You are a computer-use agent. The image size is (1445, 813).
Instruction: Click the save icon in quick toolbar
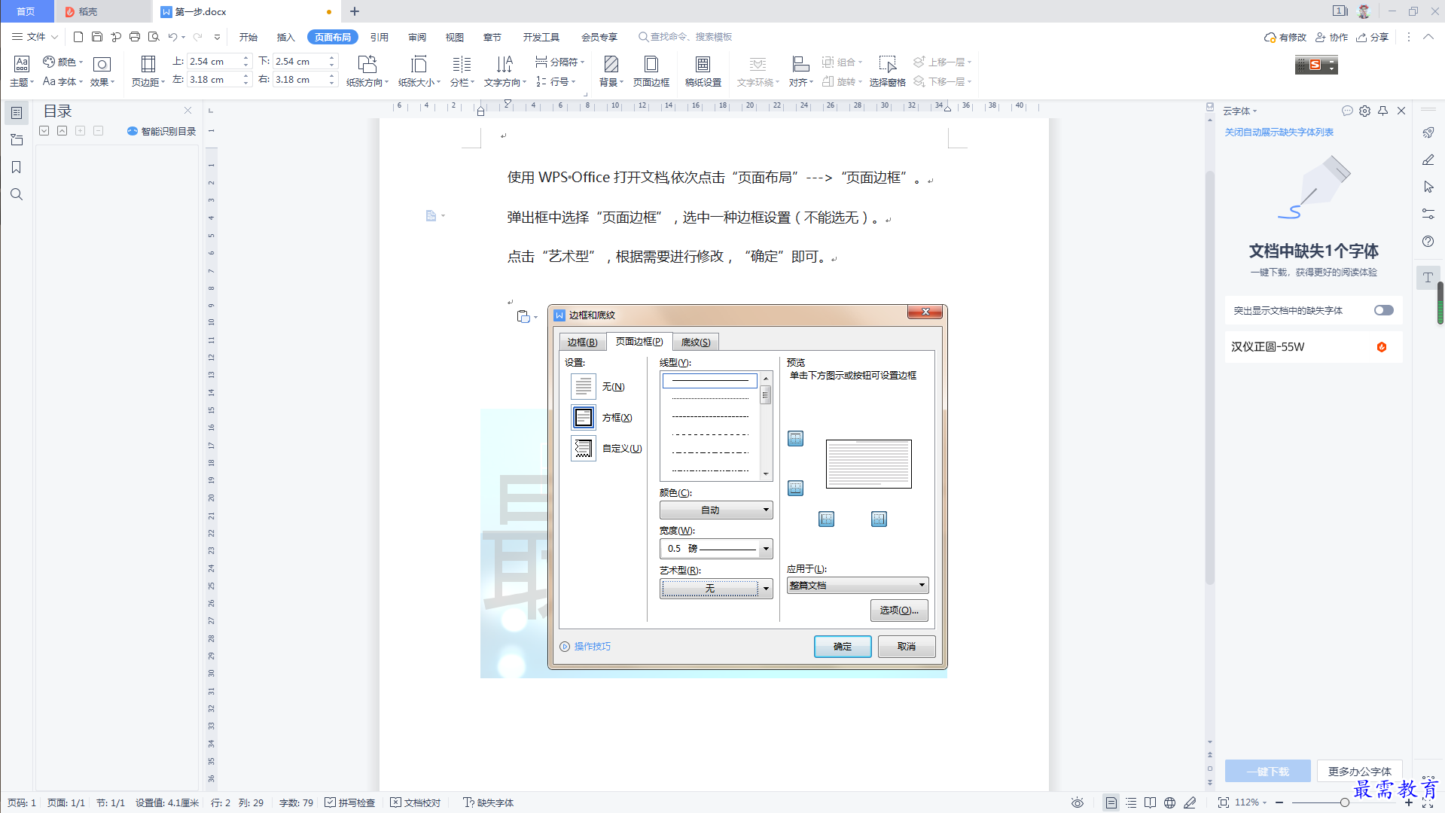[97, 37]
